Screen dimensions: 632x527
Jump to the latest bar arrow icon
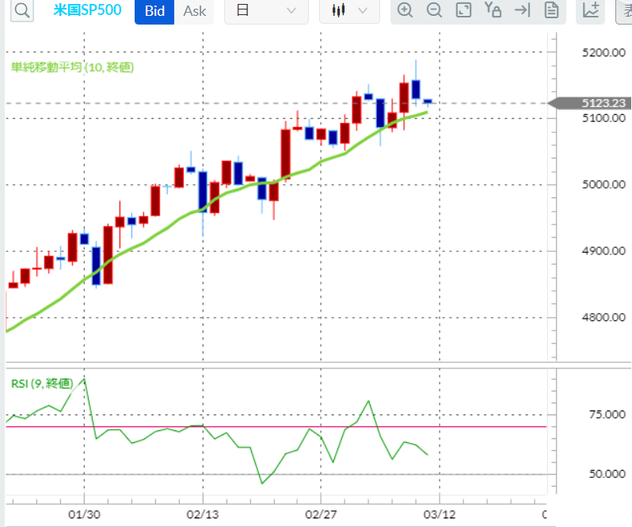[x=522, y=10]
